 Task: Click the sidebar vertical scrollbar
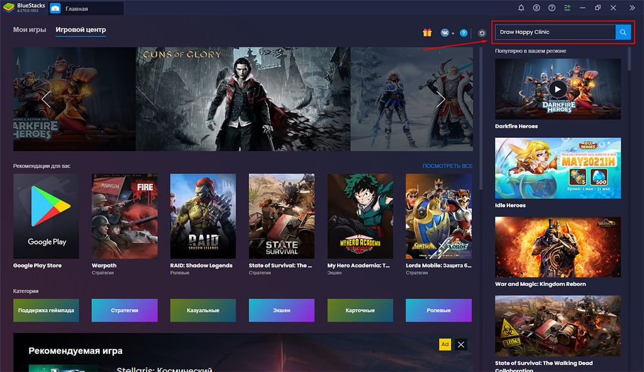point(630,59)
